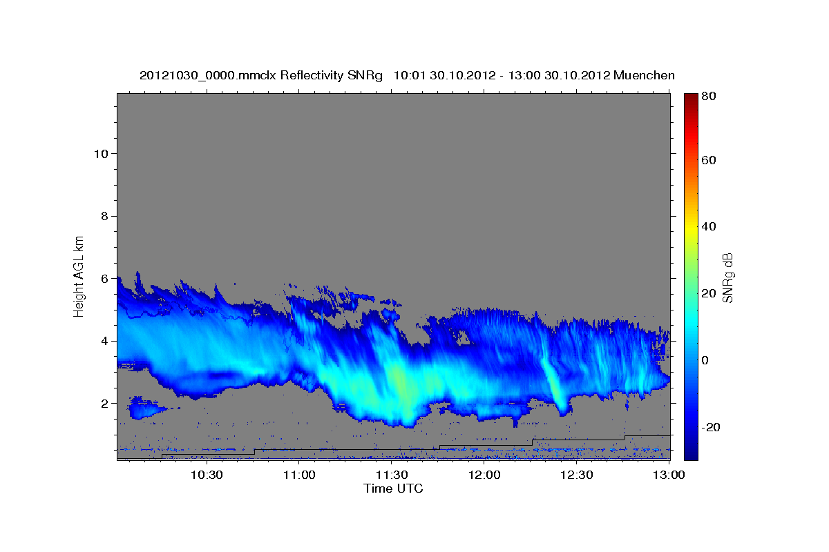The height and width of the screenshot is (552, 829).
Task: Click the height tick label 10
Action: coord(101,153)
